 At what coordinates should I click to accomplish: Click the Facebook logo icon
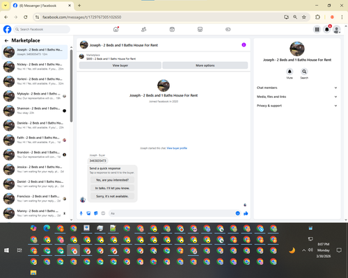click(x=7, y=29)
